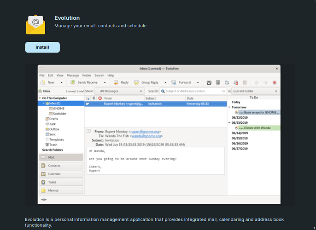This screenshot has height=230, width=316.
Task: Click the Mark as Junk icon
Action: tap(227, 82)
